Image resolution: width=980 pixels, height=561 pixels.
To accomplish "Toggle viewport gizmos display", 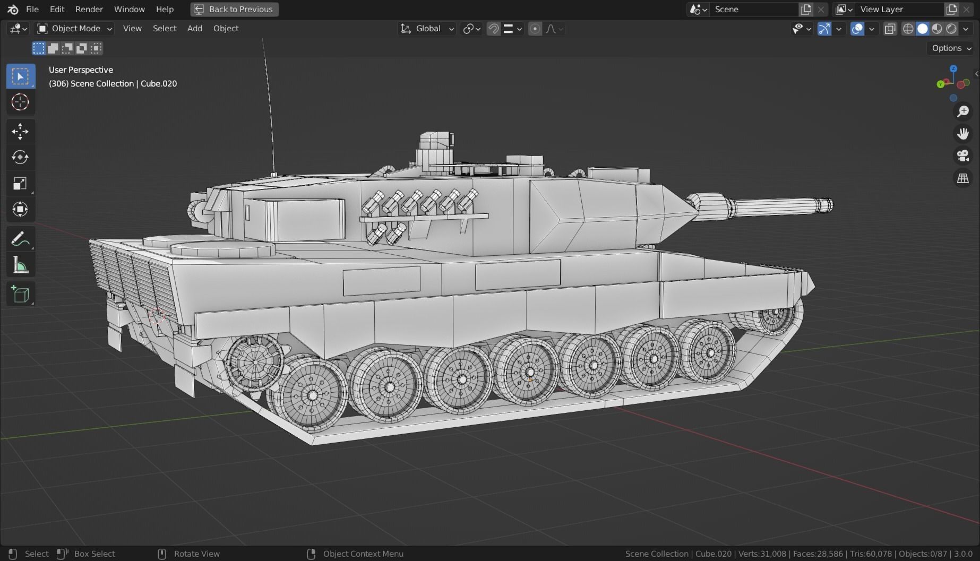I will pyautogui.click(x=824, y=29).
